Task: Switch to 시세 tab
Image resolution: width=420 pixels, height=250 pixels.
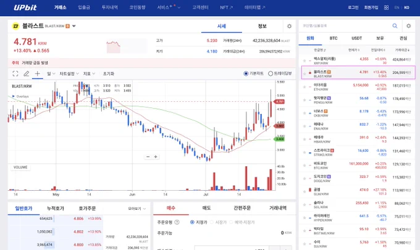Action: 222,26
